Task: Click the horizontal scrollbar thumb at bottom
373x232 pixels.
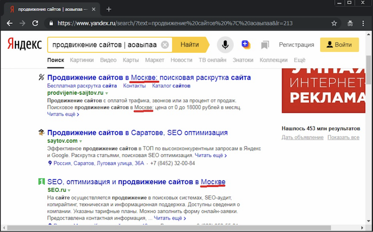Action: coord(169,227)
